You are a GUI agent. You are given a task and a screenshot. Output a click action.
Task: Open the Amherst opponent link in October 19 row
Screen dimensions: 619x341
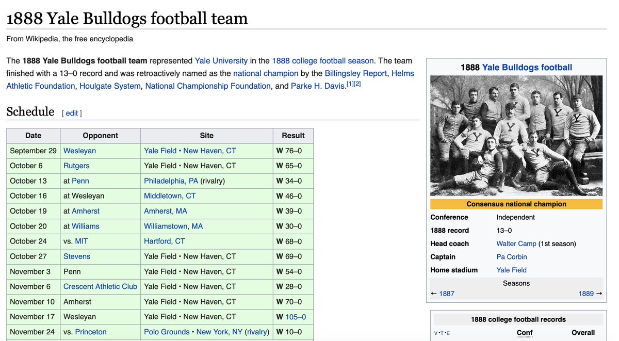click(x=86, y=211)
